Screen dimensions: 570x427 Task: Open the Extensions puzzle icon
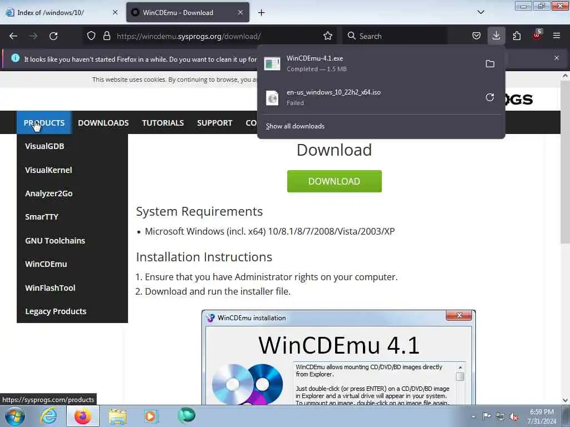[517, 36]
